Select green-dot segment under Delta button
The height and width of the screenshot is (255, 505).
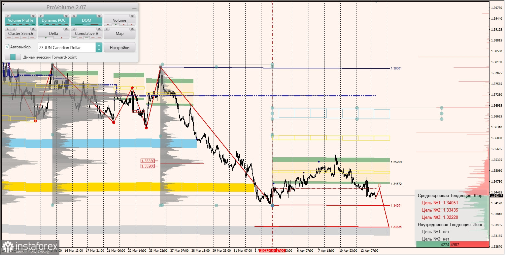pyautogui.click(x=46, y=38)
